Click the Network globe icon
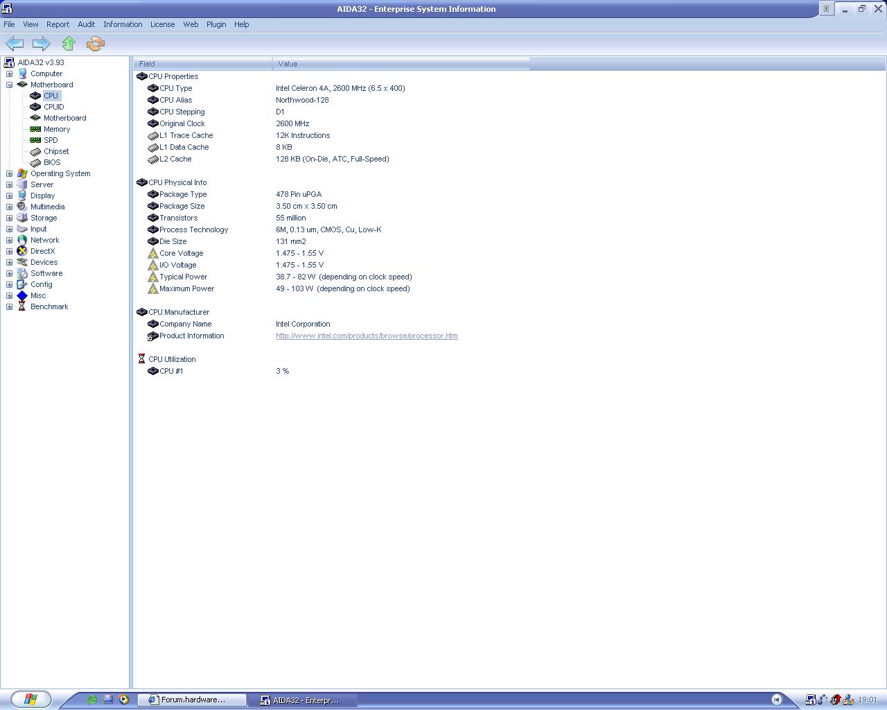887x710 pixels. coord(22,240)
